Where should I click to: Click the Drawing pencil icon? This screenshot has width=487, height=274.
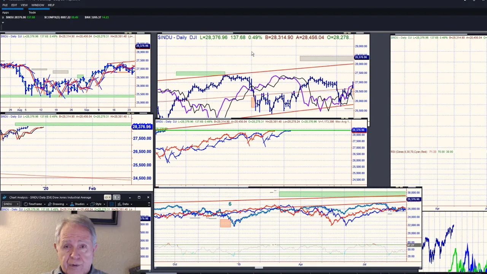[50, 204]
